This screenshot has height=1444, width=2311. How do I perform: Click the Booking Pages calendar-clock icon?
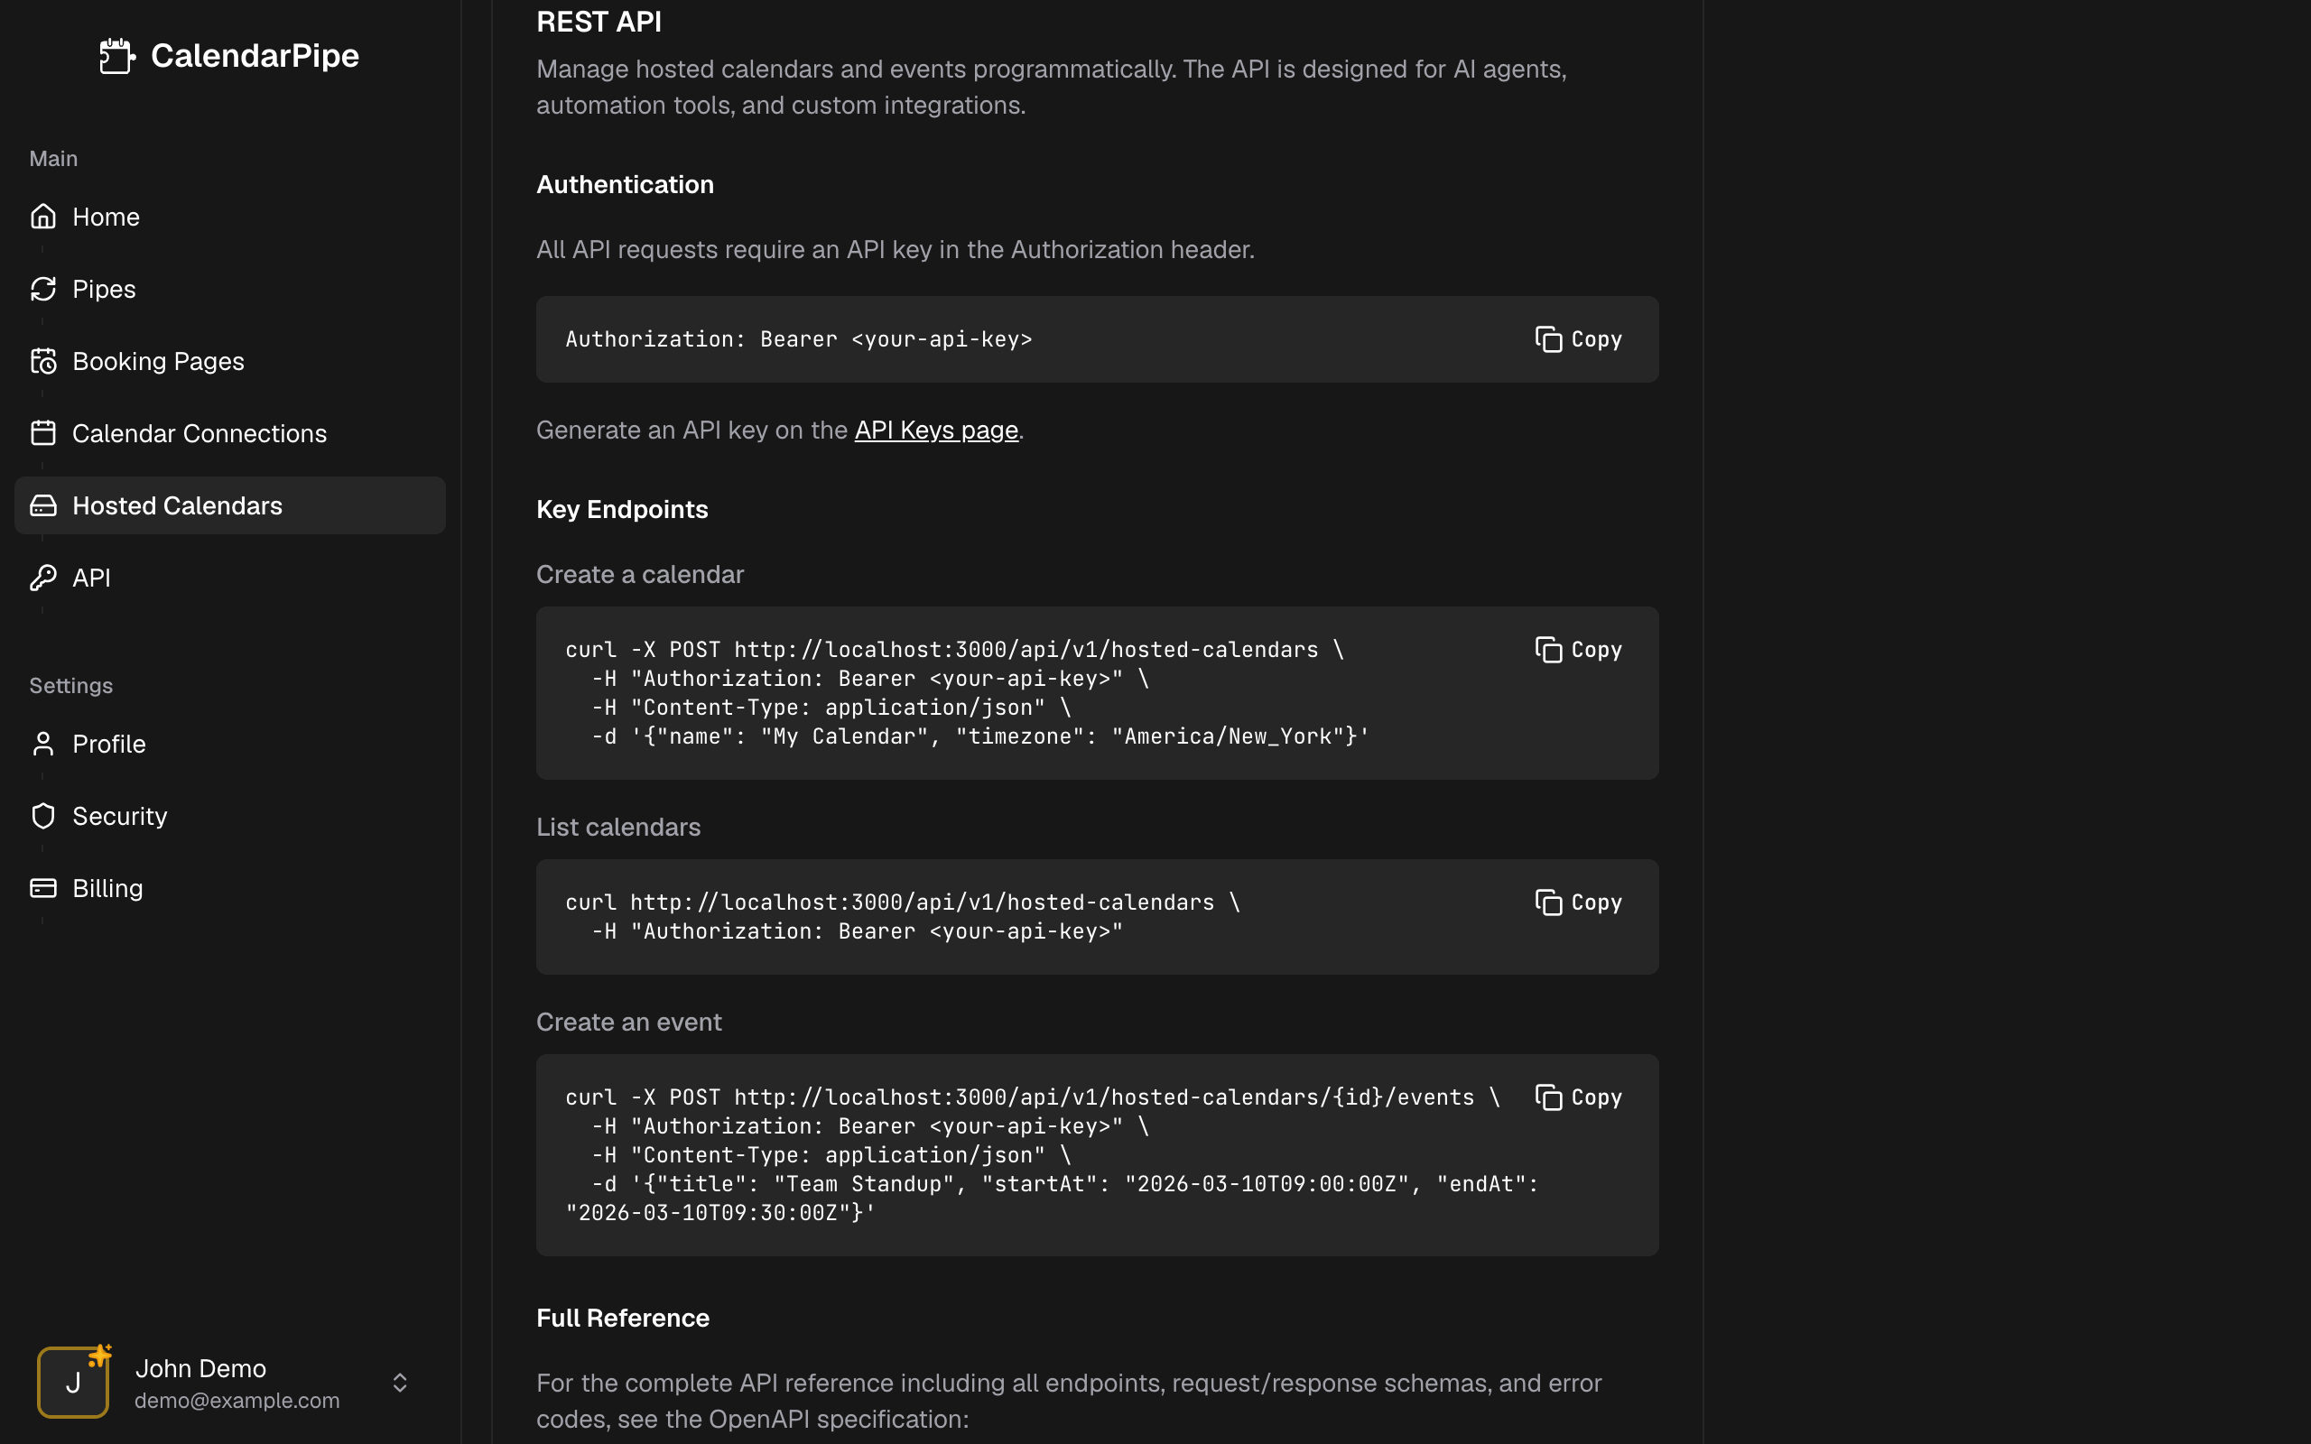click(x=43, y=361)
